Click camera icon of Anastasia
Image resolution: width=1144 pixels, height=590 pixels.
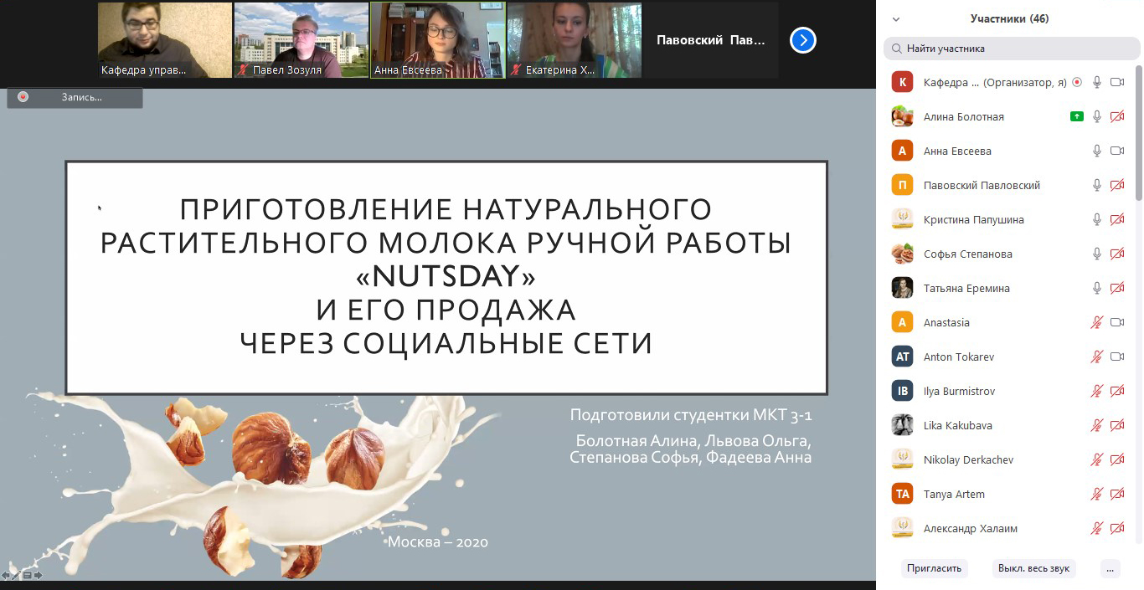(1116, 322)
